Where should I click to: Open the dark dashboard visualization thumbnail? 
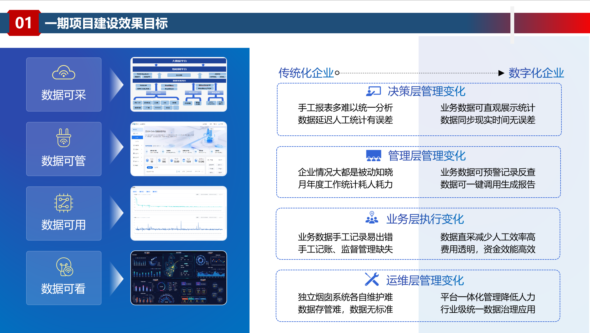(x=178, y=278)
